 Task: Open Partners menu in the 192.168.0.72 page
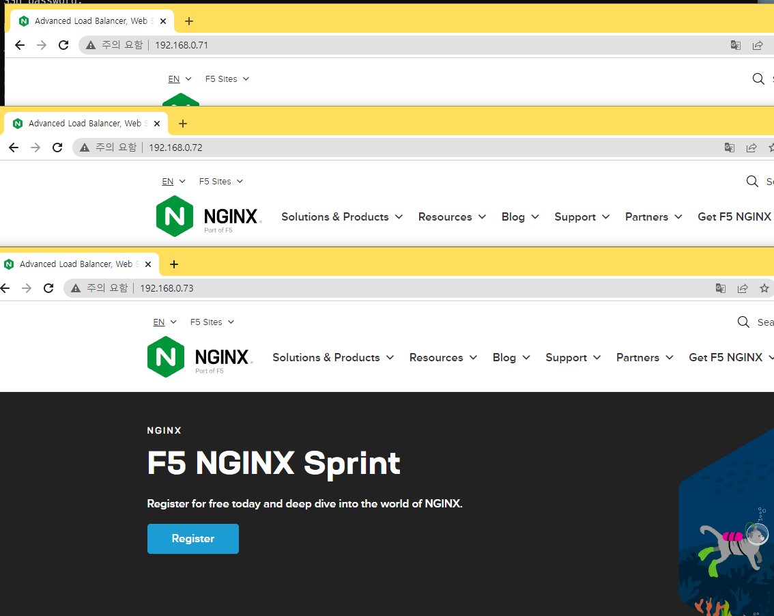point(654,217)
